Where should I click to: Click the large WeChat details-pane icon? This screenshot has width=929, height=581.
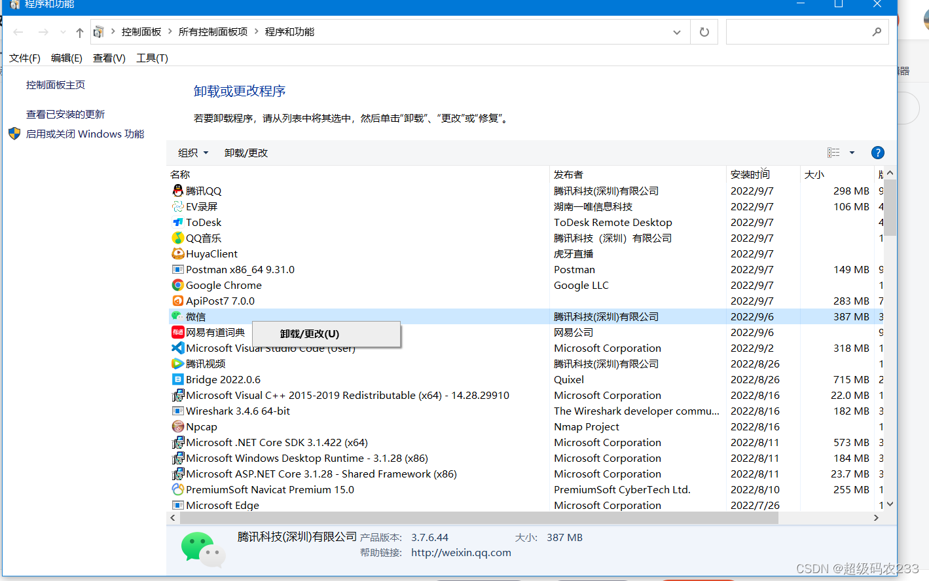coord(204,549)
